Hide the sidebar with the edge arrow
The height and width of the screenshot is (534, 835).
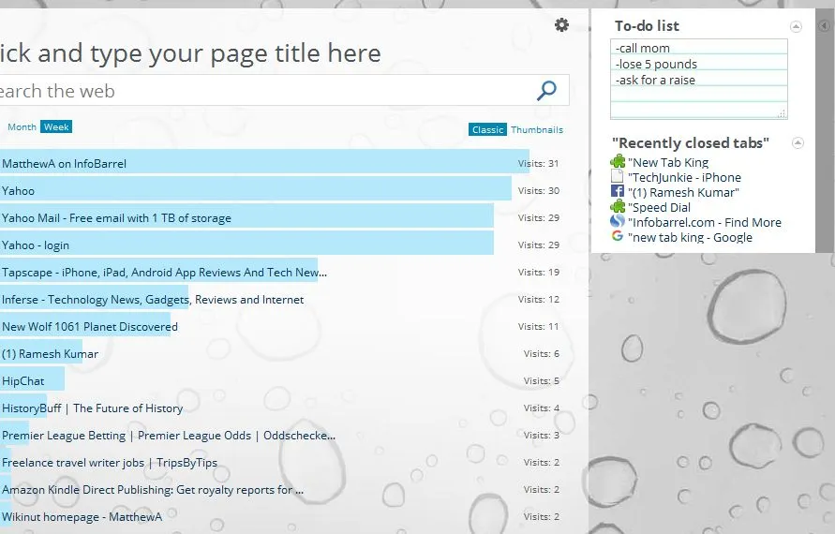tap(825, 25)
